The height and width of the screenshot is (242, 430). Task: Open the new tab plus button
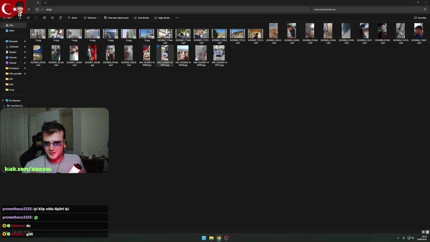(45, 3)
